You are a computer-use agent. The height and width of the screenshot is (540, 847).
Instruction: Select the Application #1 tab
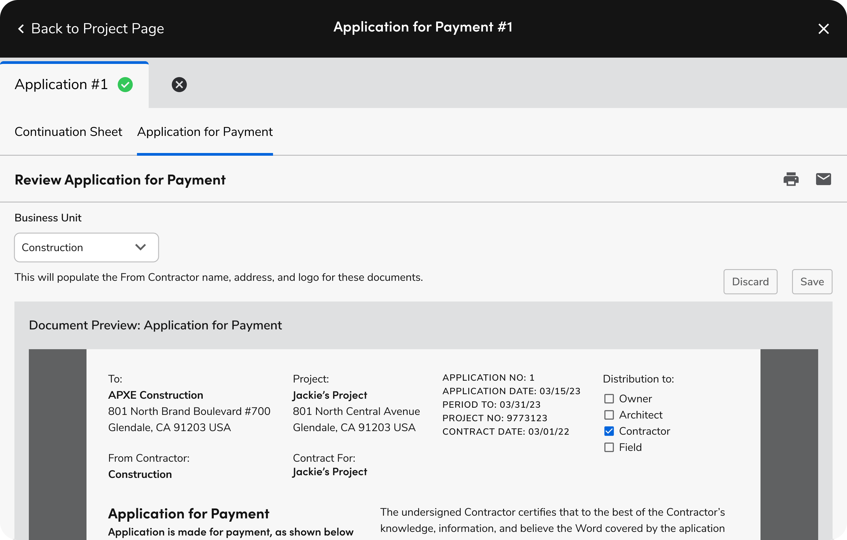[61, 85]
